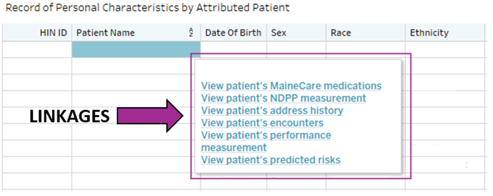The height and width of the screenshot is (196, 493).
Task: Follow the View patient's encounters link
Action: coord(262,123)
